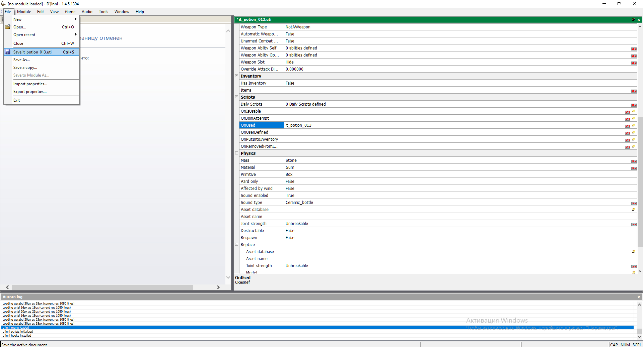
Task: Choose Exit from File menu
Action: click(42, 100)
